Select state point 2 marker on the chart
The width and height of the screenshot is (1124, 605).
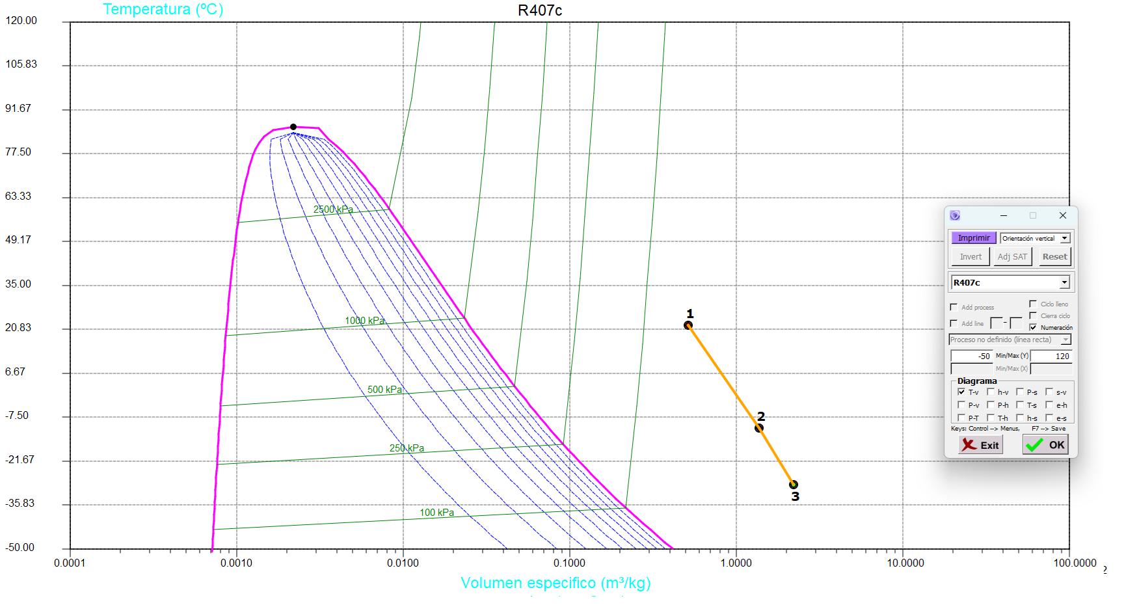click(759, 428)
